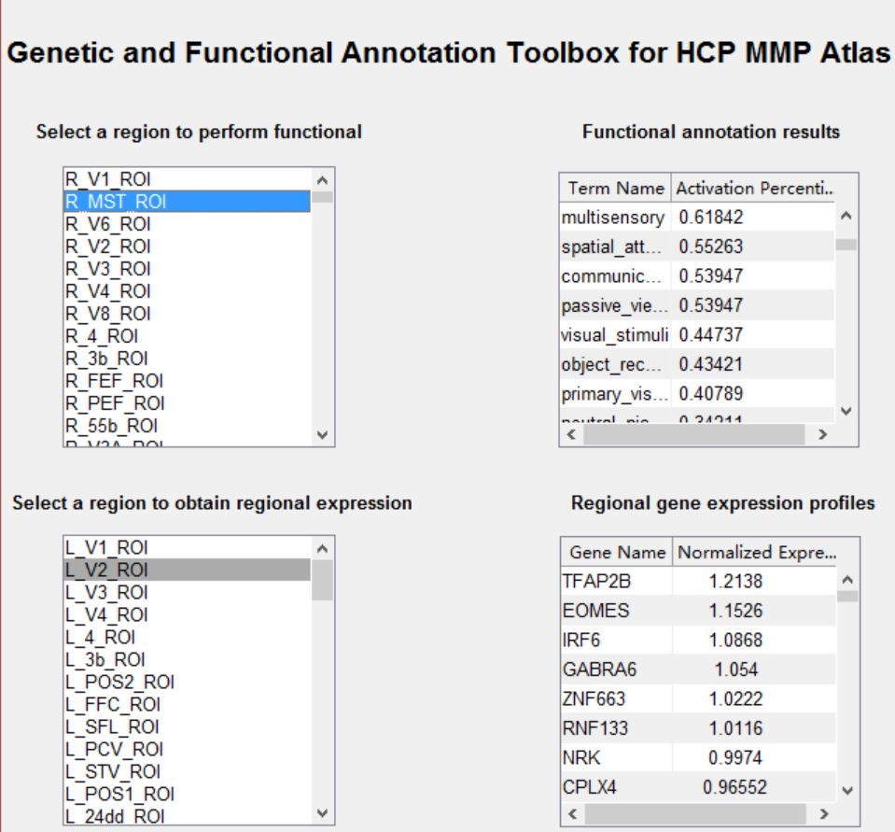
Task: Select the multisensory term cell
Action: (x=614, y=218)
